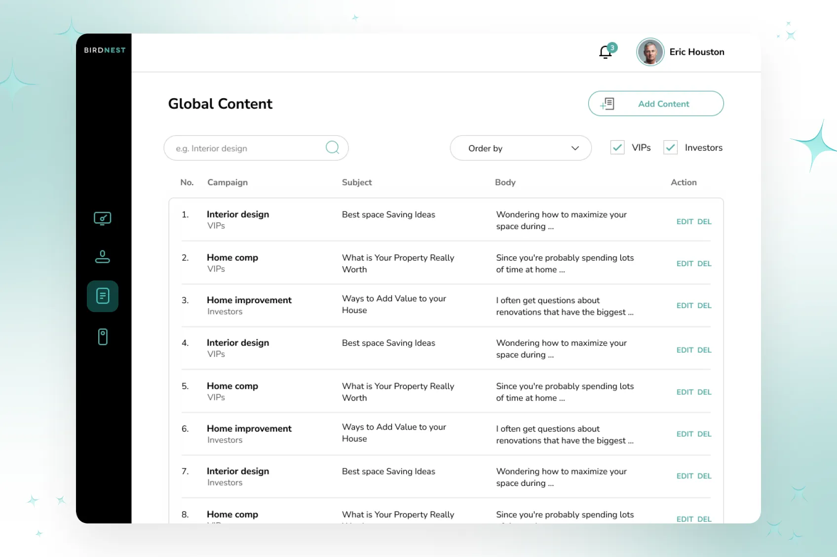Screen dimensions: 837x557
Task: Edit row 1 Interior design campaign
Action: point(685,222)
